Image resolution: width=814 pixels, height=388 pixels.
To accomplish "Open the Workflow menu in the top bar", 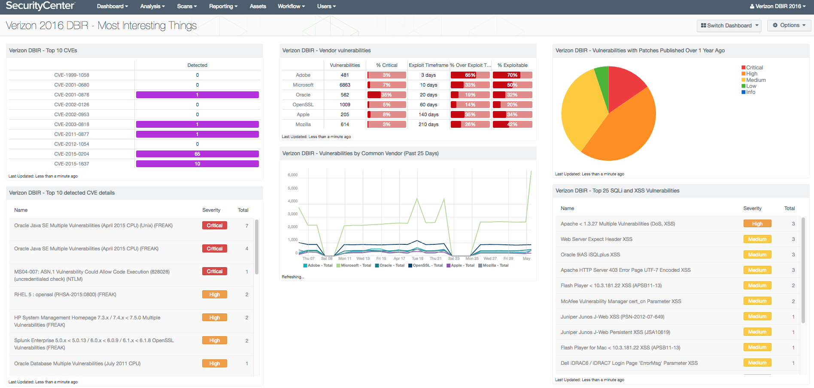I will pos(291,6).
